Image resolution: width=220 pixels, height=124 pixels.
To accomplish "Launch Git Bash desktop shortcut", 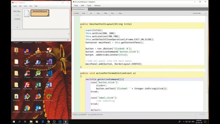I will (x=27, y=97).
